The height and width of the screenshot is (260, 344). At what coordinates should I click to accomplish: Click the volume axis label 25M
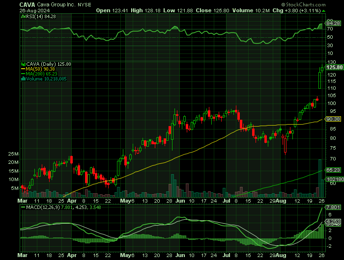13,154
